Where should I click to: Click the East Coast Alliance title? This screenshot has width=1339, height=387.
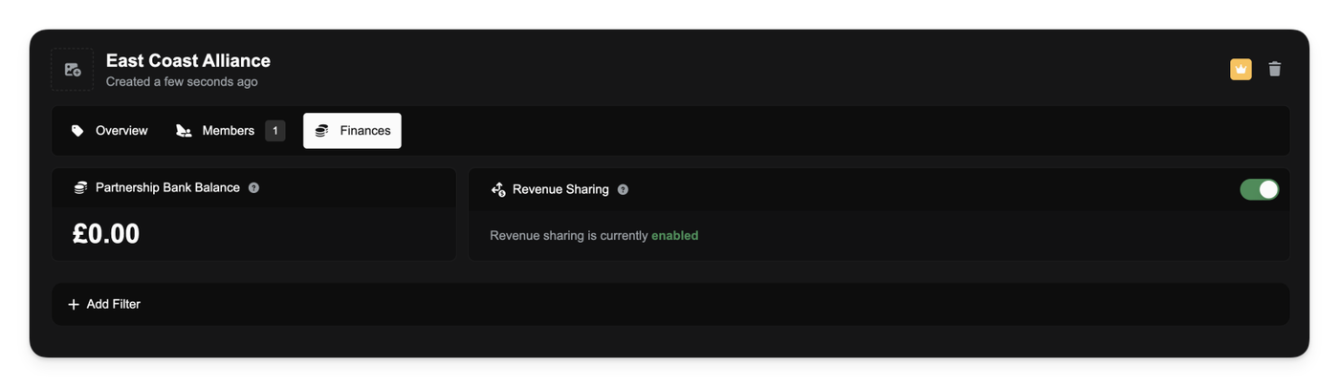click(x=187, y=60)
